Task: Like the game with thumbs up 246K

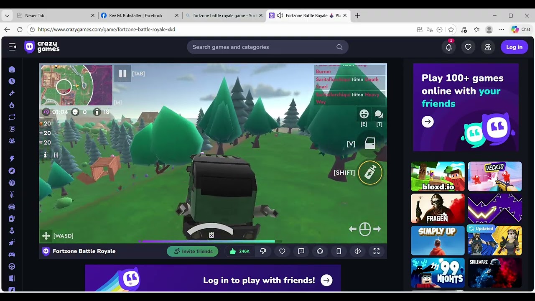Action: [x=239, y=251]
